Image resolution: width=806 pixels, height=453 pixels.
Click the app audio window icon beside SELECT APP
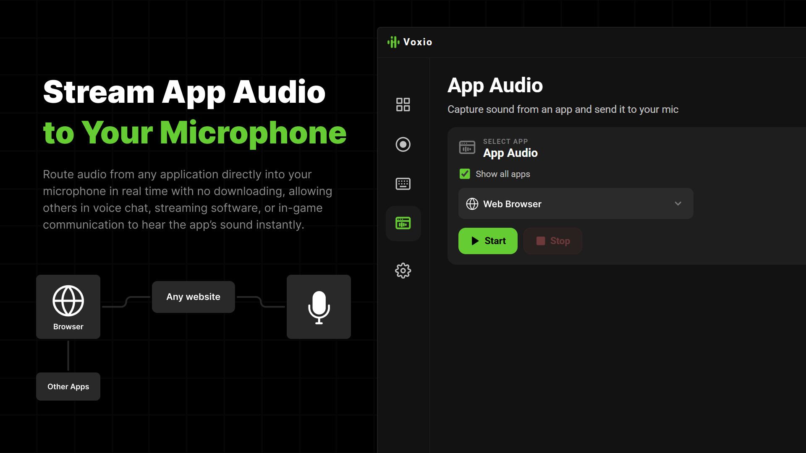coord(467,147)
